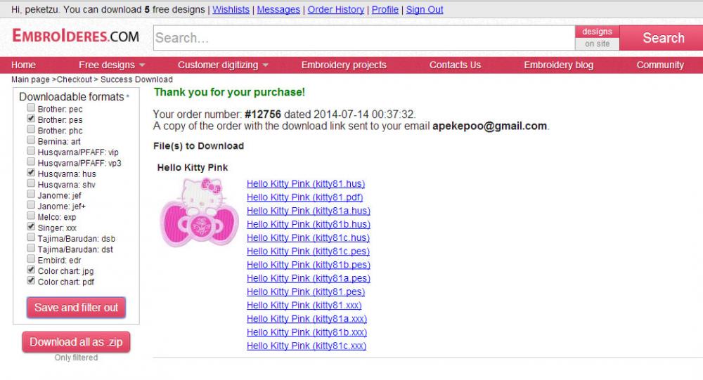The image size is (703, 380).
Task: Click the Sign Out link
Action: tap(424, 10)
